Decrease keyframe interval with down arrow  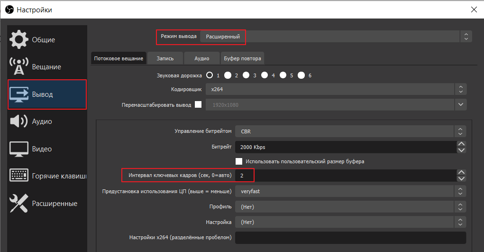tap(461, 178)
